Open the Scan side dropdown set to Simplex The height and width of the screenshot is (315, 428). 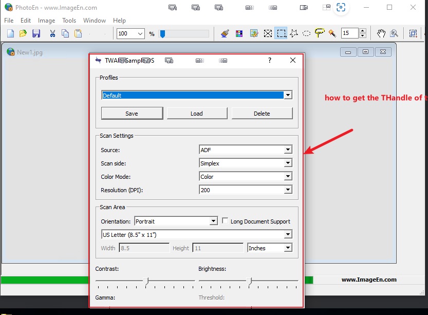(x=288, y=163)
